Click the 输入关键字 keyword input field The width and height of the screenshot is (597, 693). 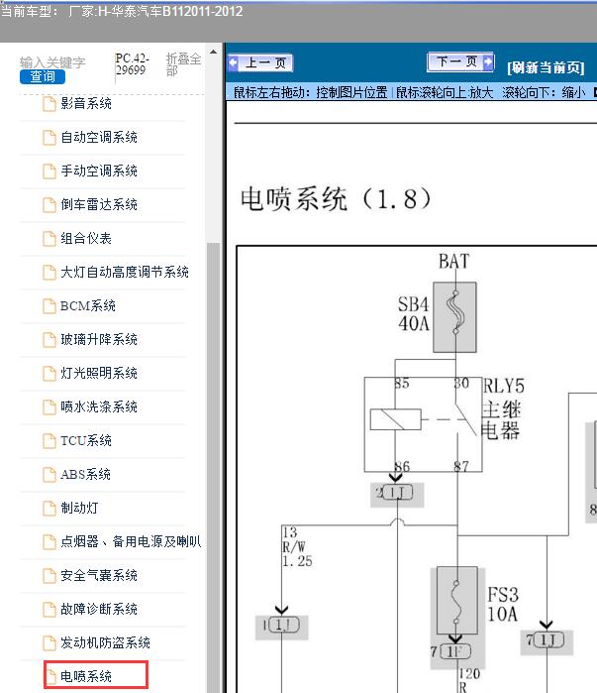click(x=52, y=62)
